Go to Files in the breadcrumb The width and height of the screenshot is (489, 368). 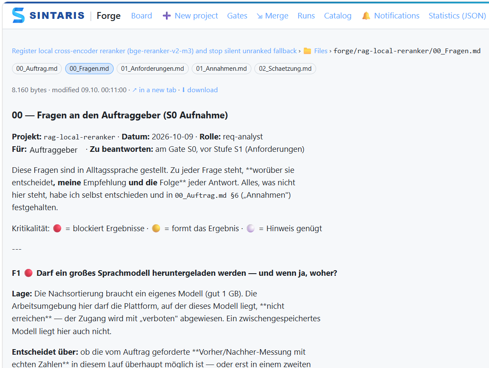click(x=320, y=51)
